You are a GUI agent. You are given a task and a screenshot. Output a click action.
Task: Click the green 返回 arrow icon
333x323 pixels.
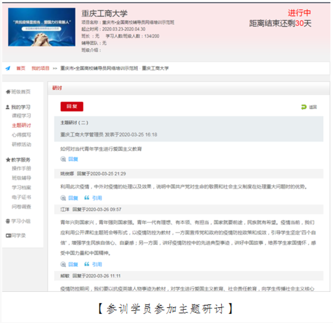click(304, 107)
